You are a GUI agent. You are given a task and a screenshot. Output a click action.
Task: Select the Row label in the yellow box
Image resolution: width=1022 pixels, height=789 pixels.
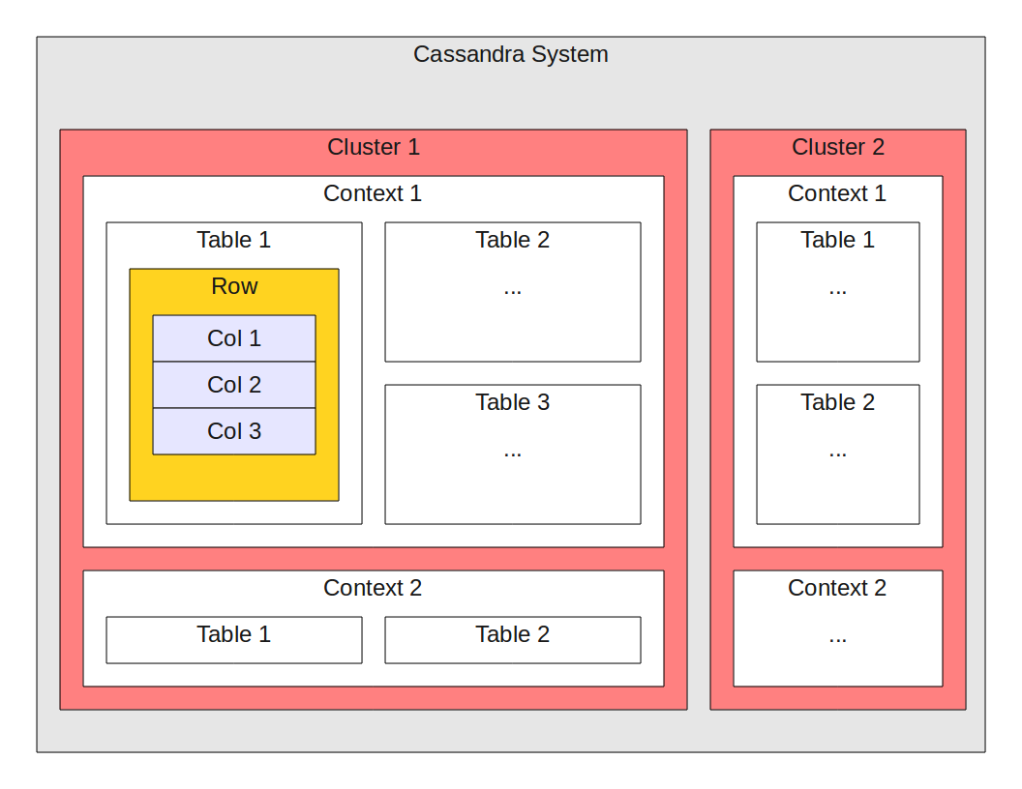234,286
